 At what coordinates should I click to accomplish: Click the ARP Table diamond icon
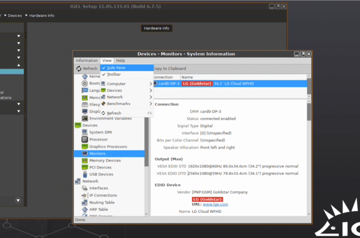coord(85,209)
